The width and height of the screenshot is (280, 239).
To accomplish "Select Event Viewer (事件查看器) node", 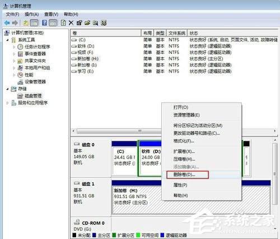I will pos(35,54).
